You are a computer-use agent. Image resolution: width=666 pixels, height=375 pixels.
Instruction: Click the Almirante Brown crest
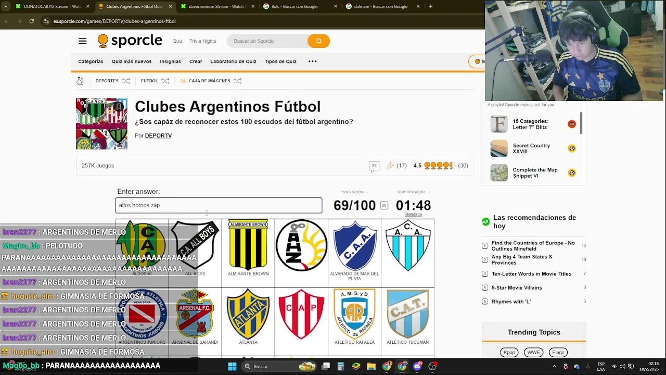pyautogui.click(x=248, y=245)
